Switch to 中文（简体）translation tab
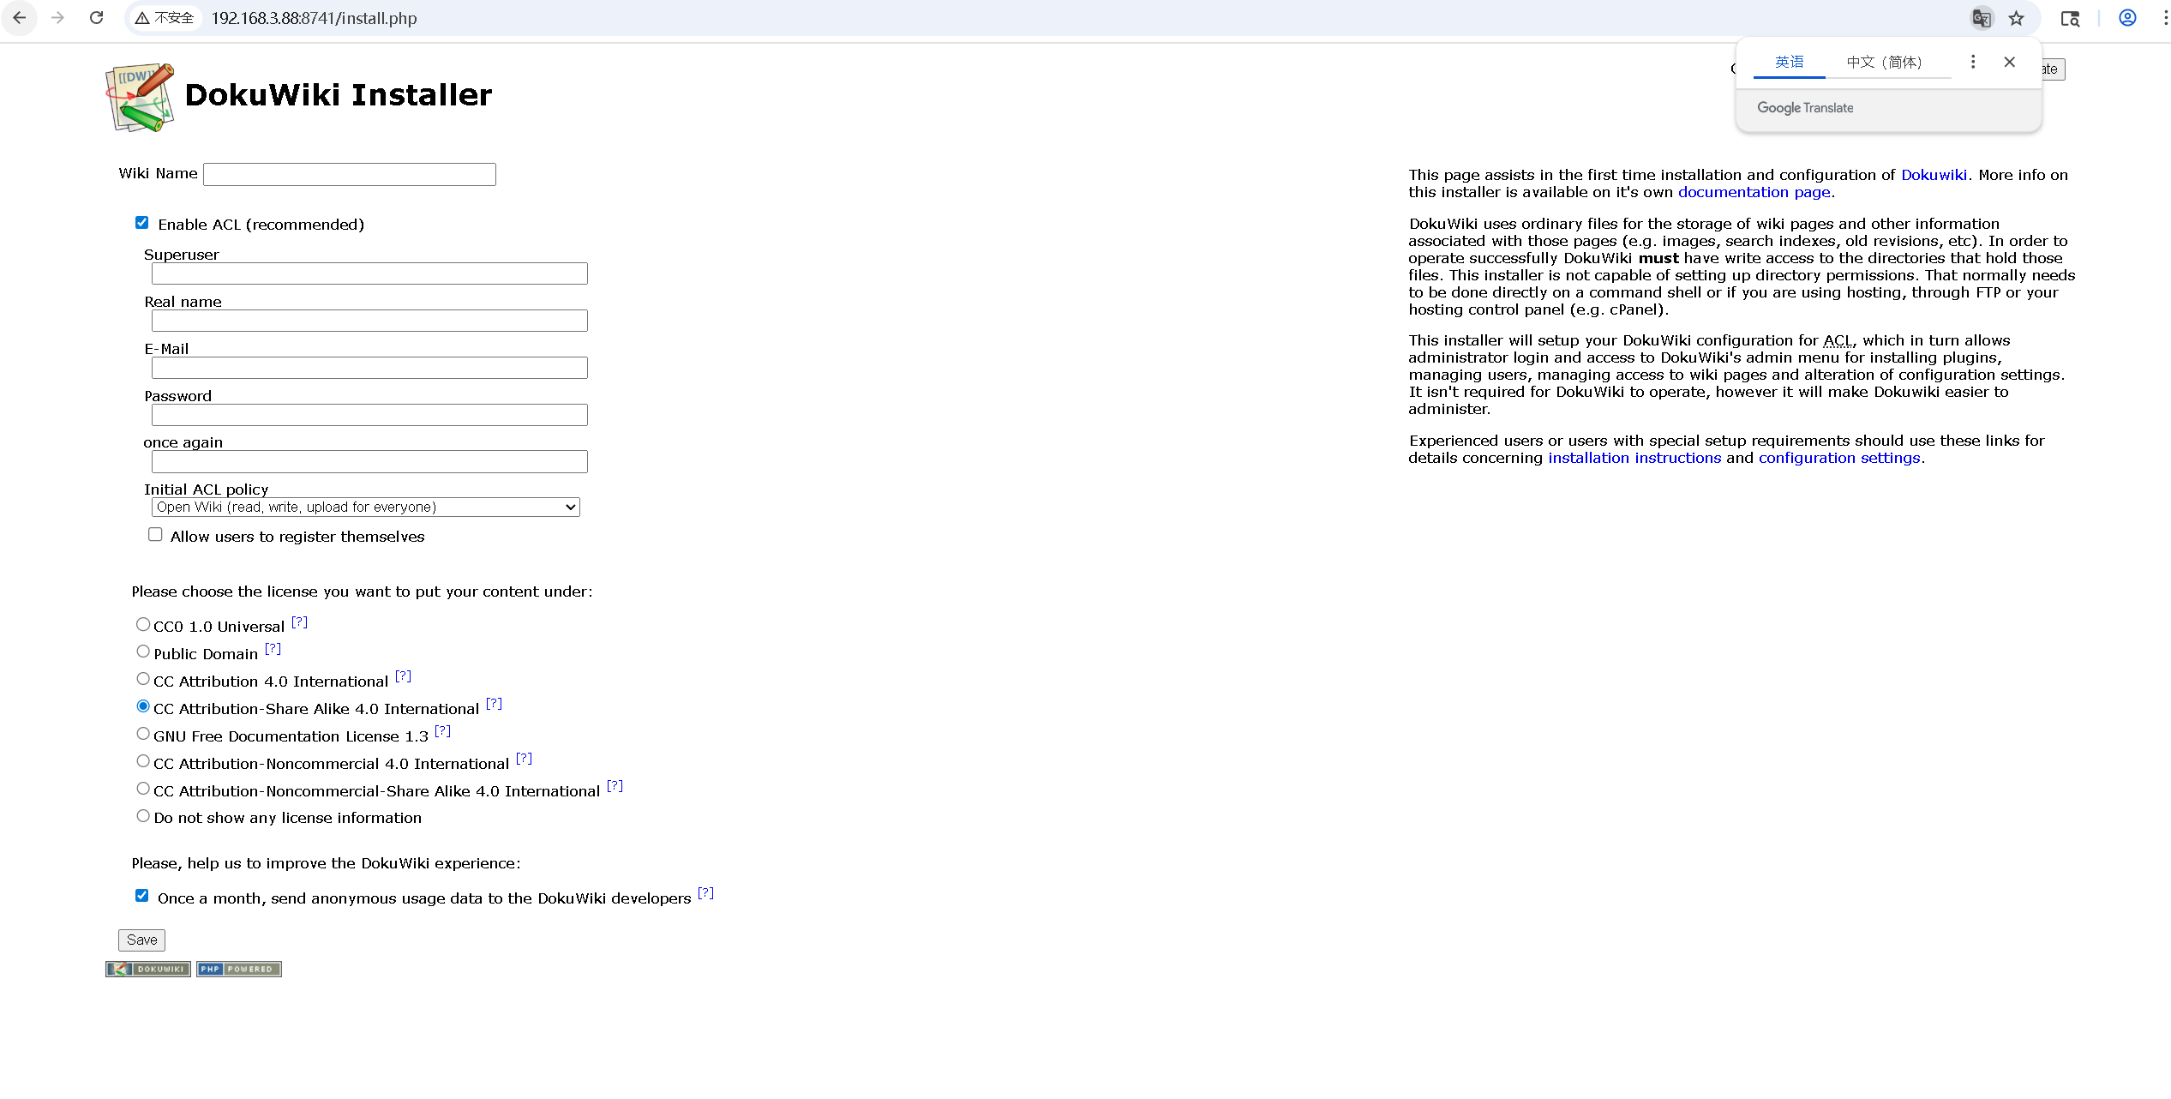 point(1883,62)
